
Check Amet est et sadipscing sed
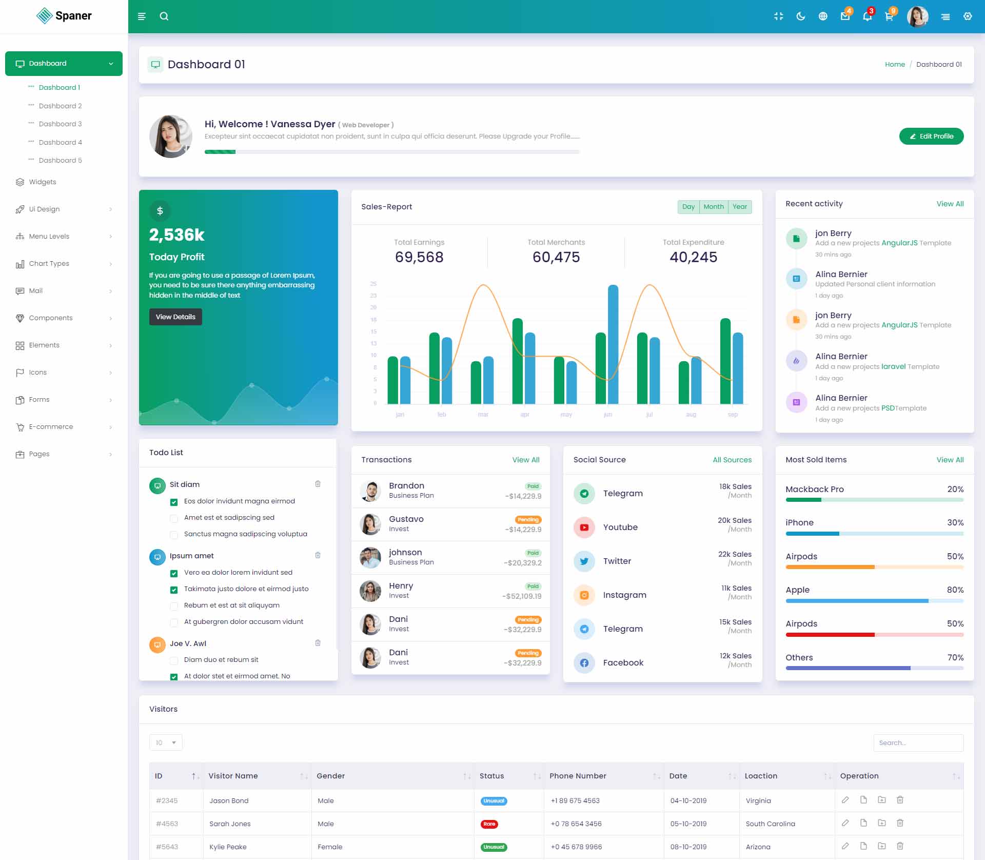click(174, 518)
